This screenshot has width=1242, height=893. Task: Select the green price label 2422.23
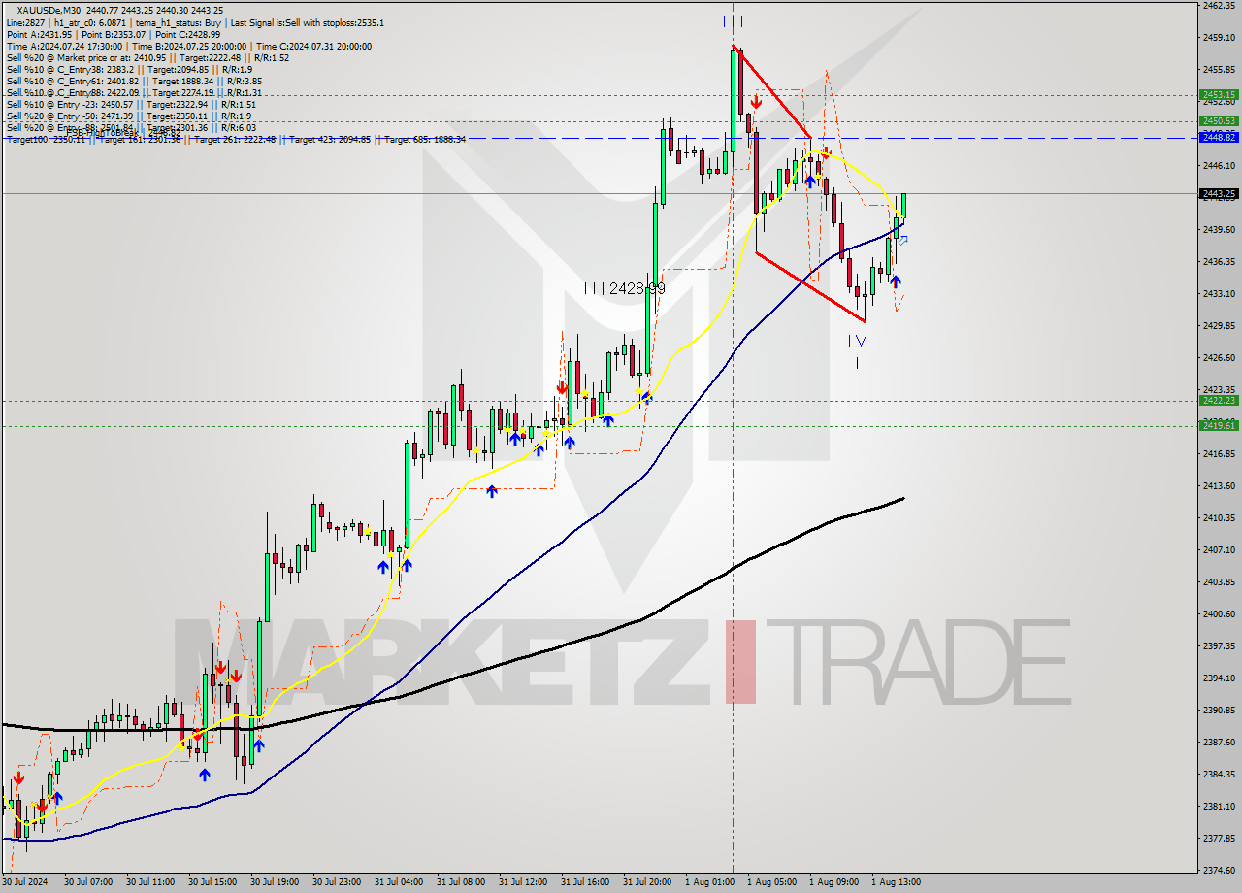(x=1219, y=400)
